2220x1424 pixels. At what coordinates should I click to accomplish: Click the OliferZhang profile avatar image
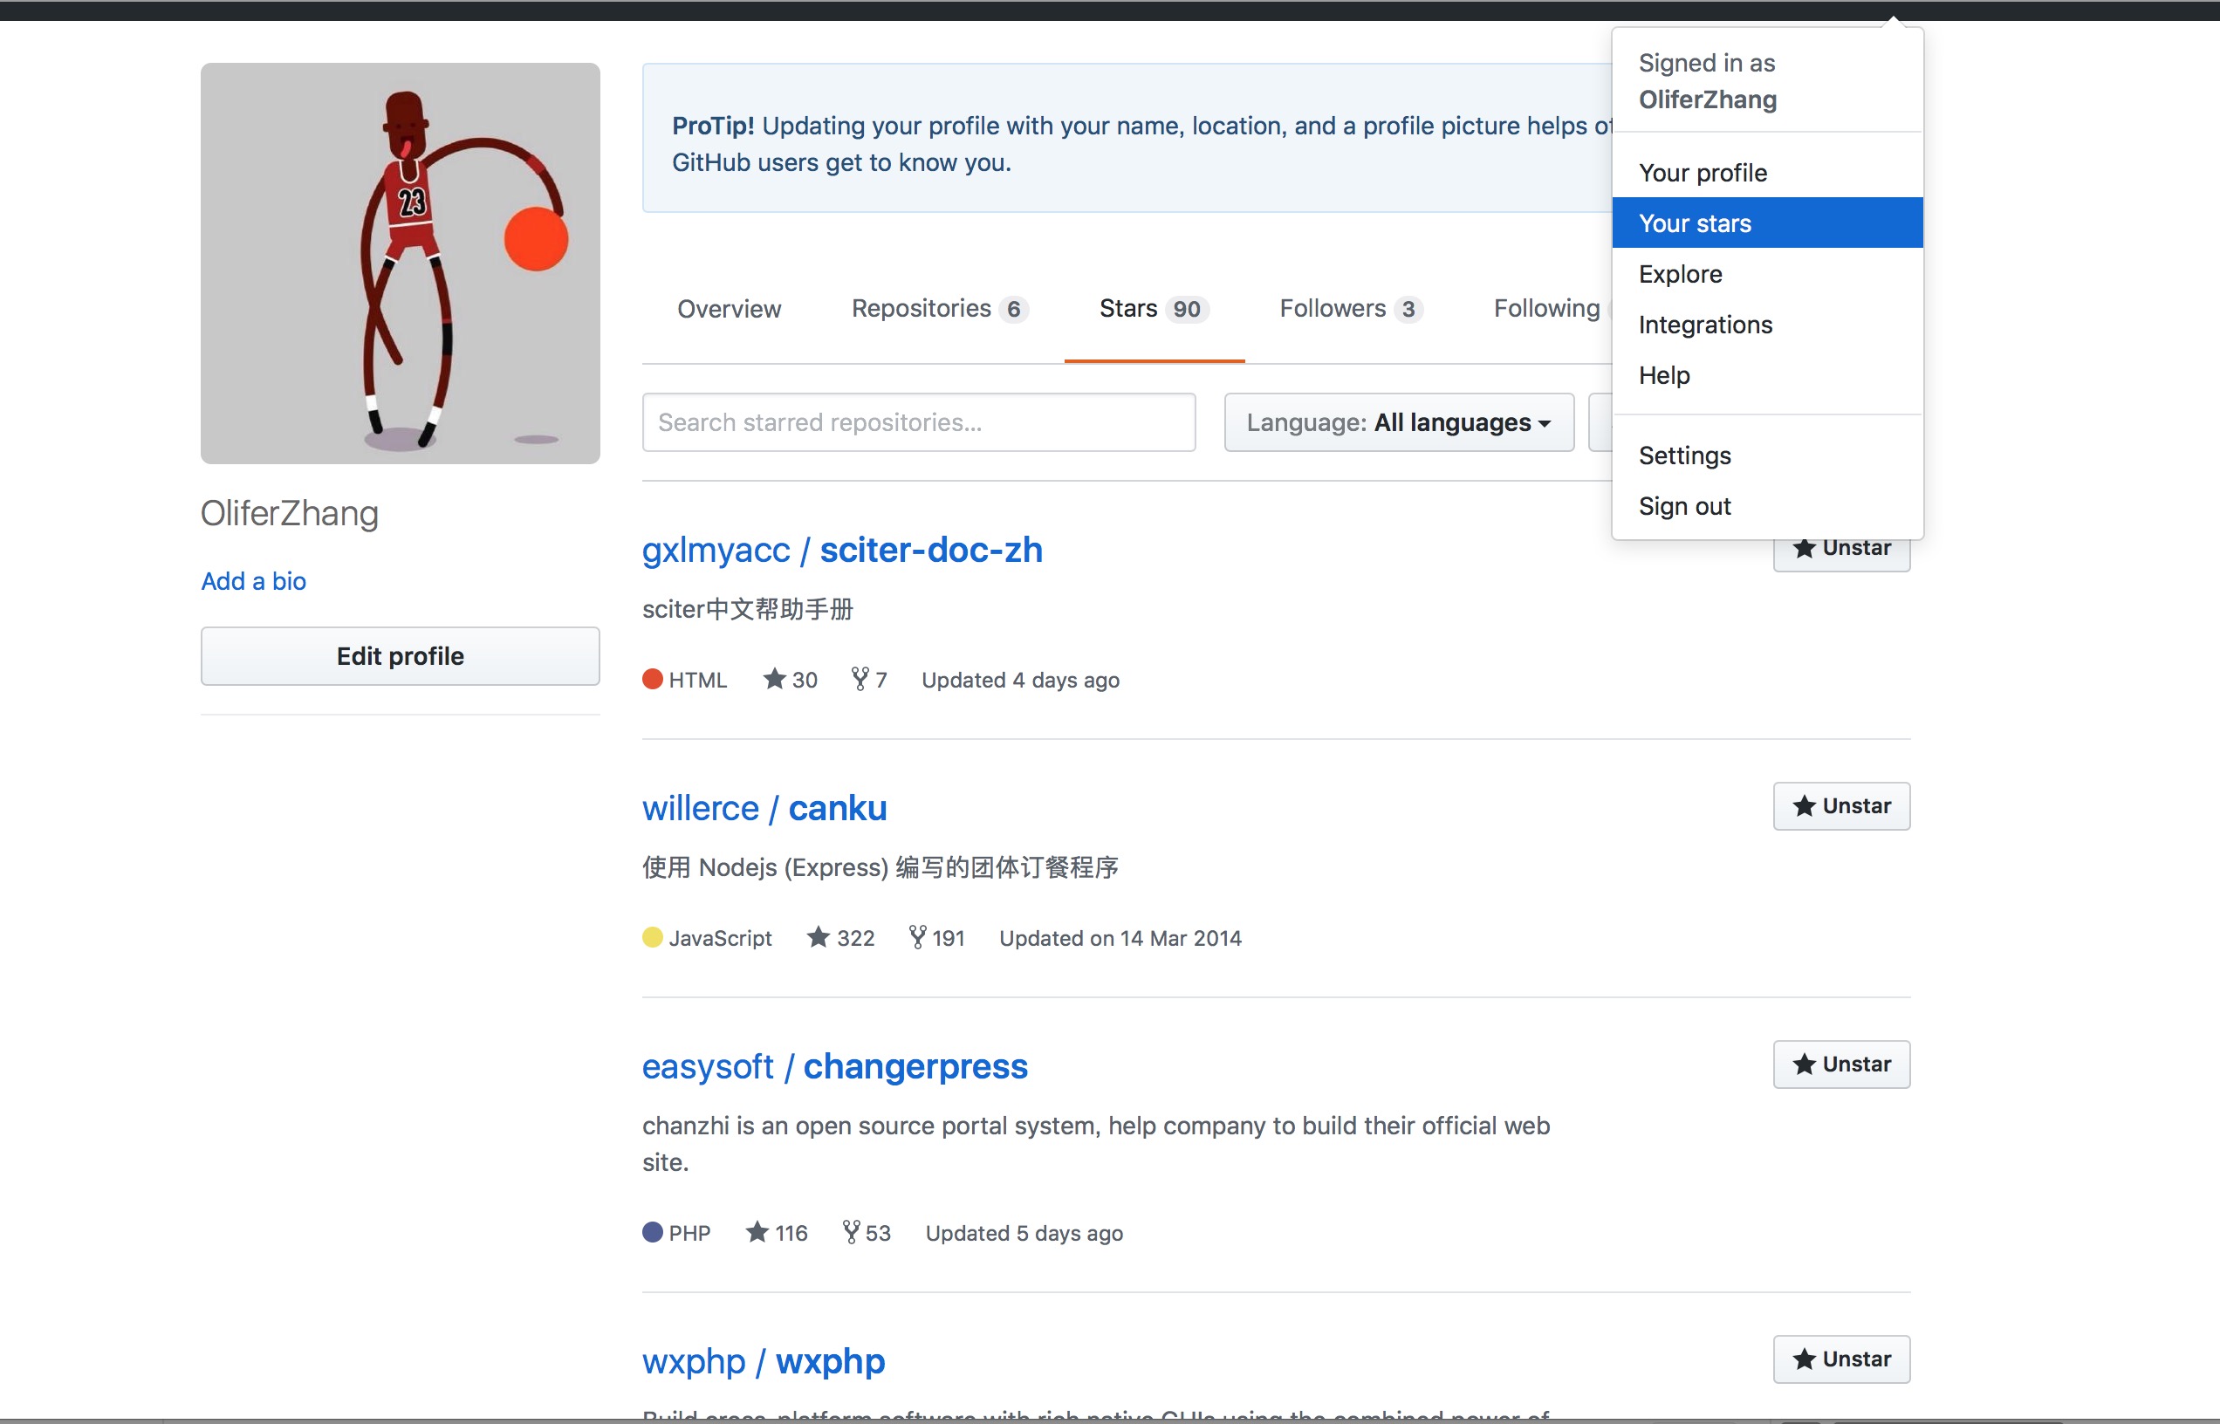point(401,264)
